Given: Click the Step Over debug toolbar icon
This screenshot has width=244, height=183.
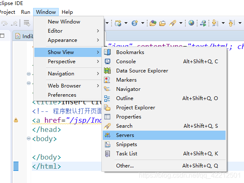Looking at the screenshot, I should (4, 23).
